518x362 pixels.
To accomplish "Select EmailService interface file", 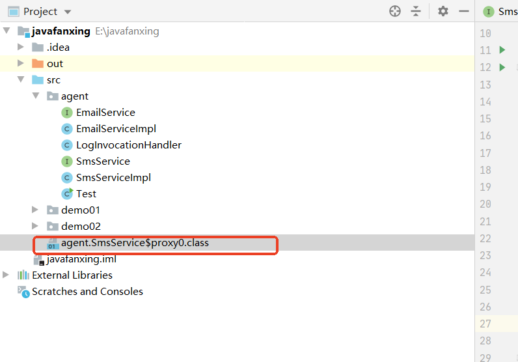I will (x=105, y=113).
